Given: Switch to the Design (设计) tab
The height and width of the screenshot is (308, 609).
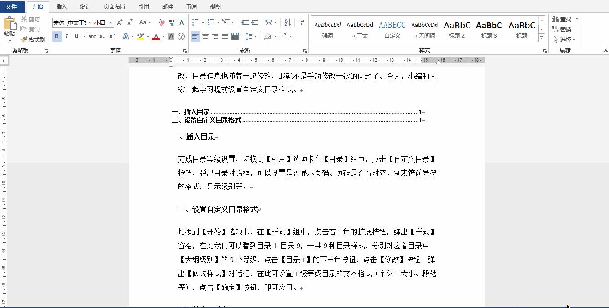Looking at the screenshot, I should (85, 7).
